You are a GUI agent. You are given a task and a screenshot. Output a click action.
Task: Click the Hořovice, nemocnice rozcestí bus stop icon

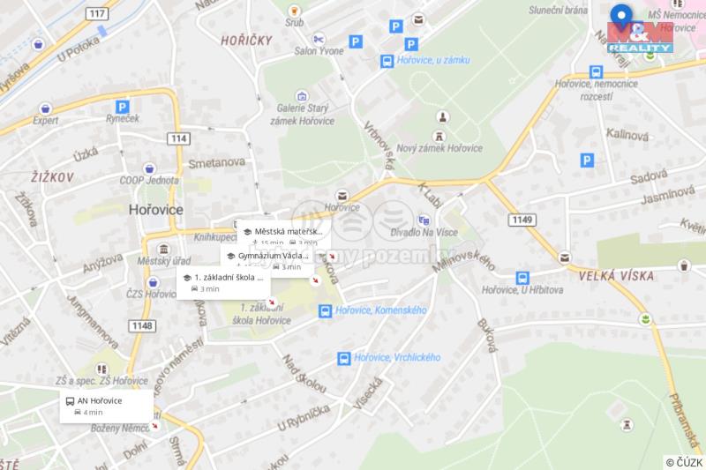(x=597, y=72)
